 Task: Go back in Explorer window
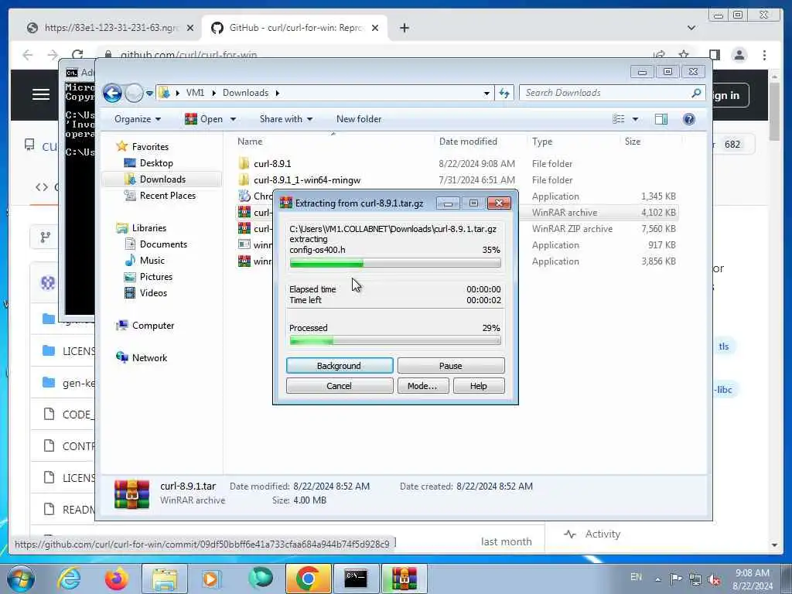point(113,93)
